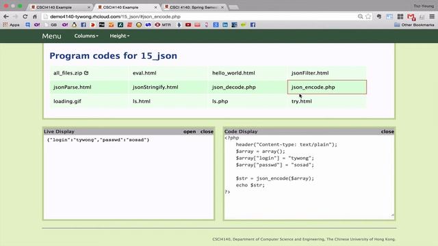Close the CSCI 4140: Spring Semester tab

[x=222, y=8]
